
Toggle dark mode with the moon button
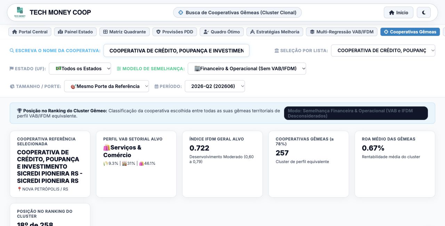click(424, 13)
